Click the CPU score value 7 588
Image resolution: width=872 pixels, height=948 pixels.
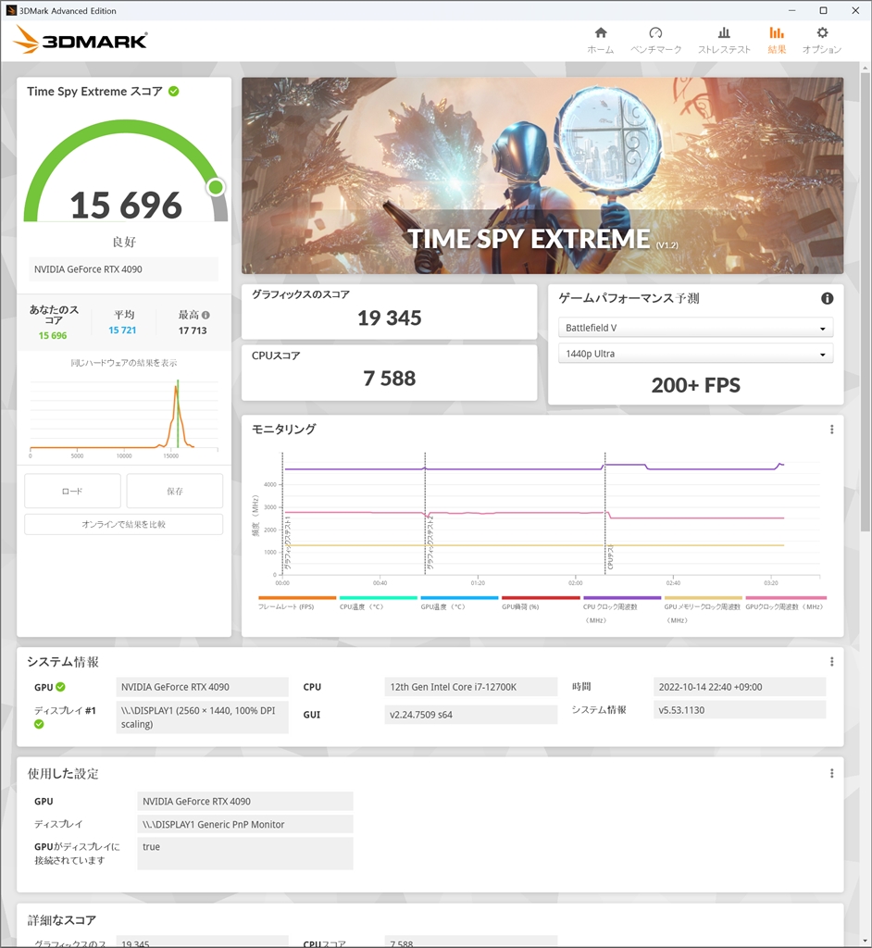(390, 379)
